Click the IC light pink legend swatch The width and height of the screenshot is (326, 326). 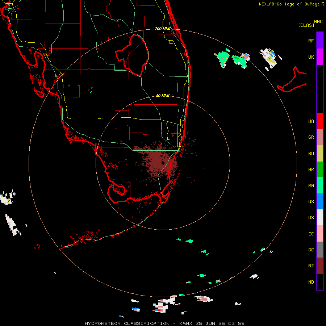click(320, 234)
